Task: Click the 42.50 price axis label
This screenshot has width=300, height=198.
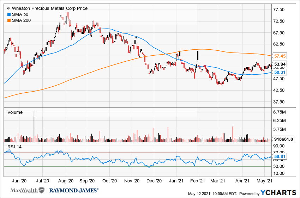Action: (279, 90)
